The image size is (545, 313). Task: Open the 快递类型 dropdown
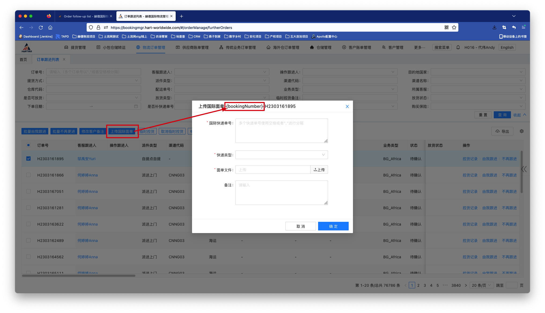[x=281, y=155]
